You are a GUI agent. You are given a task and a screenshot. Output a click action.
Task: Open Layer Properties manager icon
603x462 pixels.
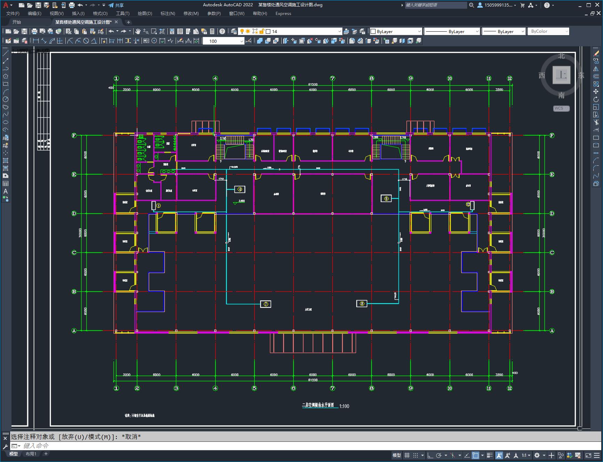tap(234, 31)
